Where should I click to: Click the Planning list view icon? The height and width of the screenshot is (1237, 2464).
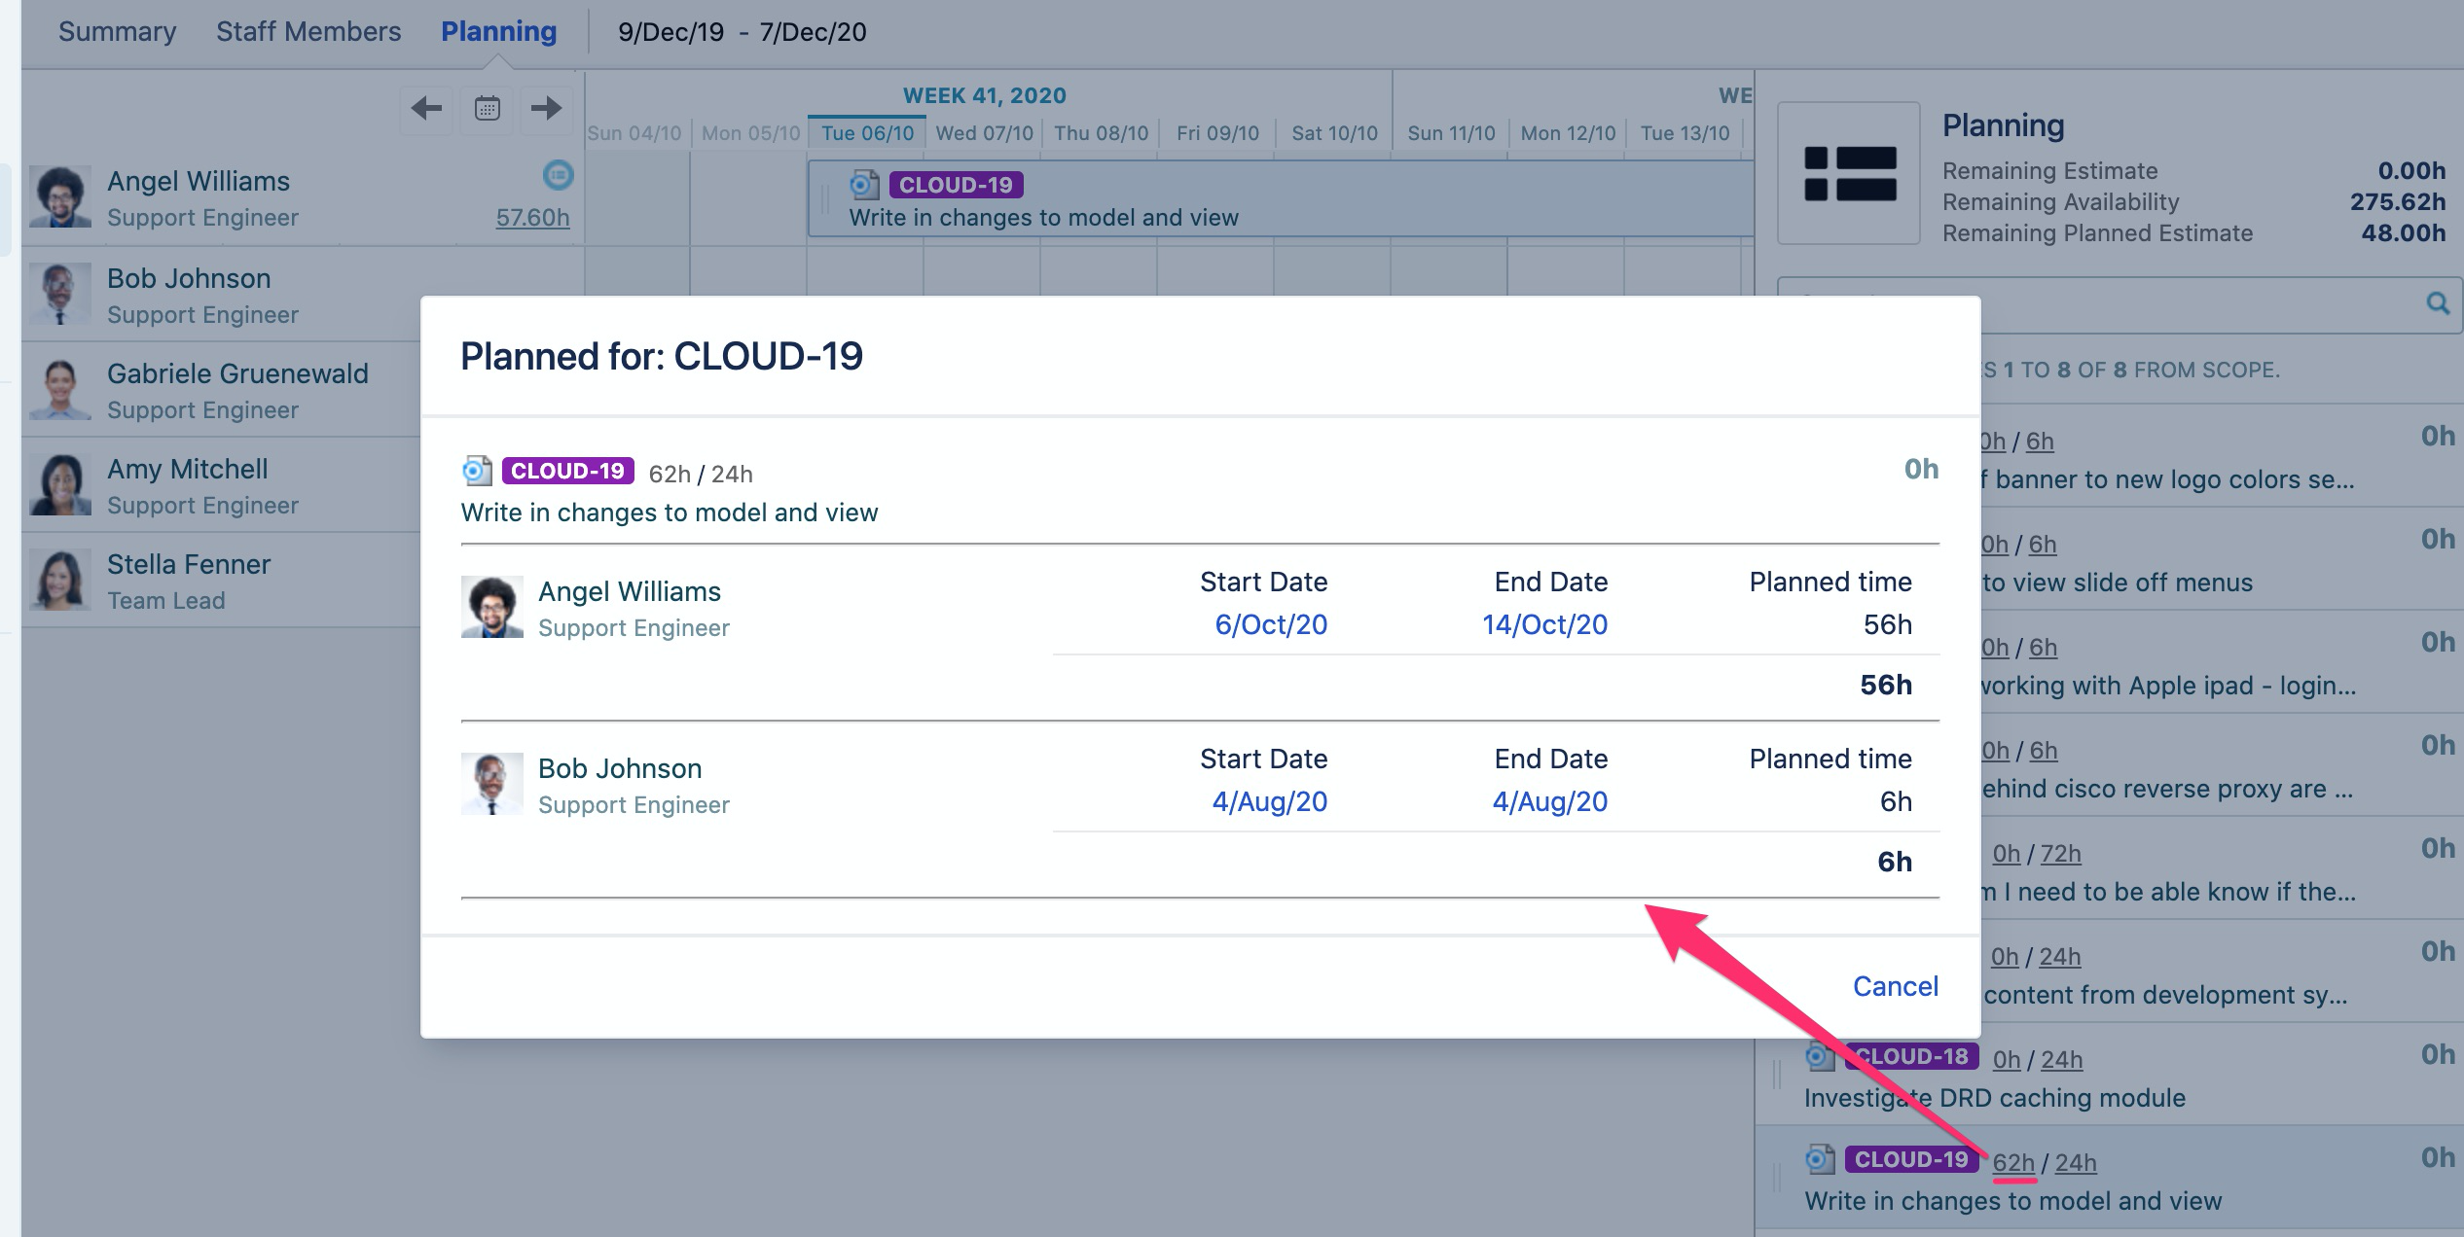1849,173
